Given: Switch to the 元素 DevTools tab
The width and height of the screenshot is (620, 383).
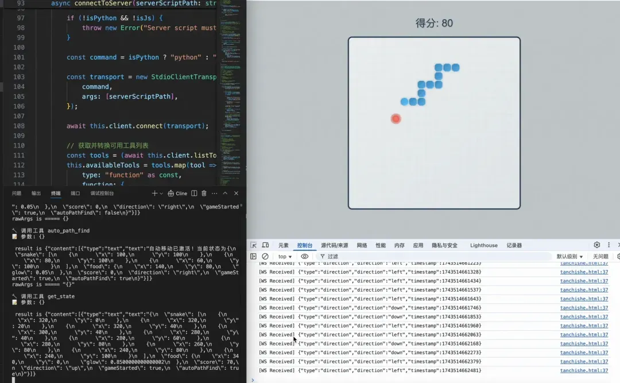Looking at the screenshot, I should [x=284, y=245].
